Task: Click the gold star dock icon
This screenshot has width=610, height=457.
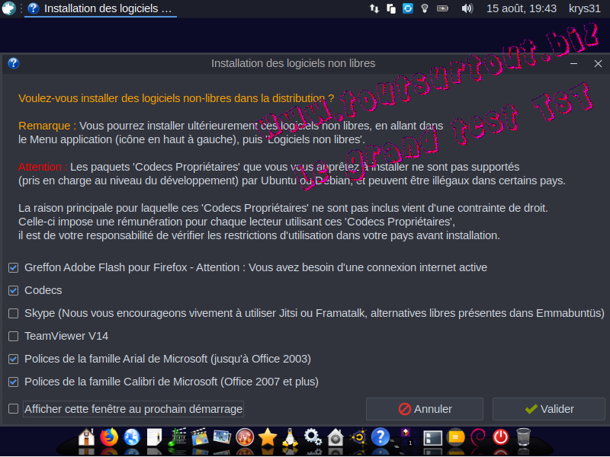Action: (268, 437)
